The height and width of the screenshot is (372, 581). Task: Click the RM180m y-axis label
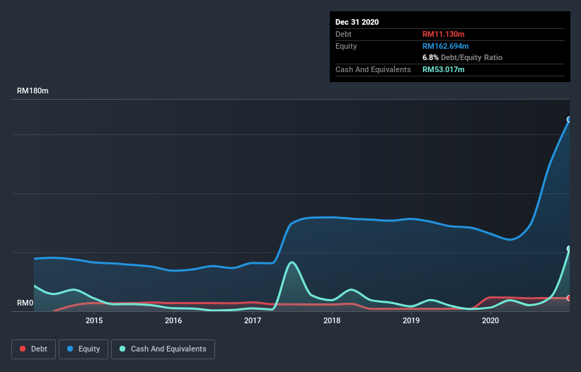click(x=33, y=91)
